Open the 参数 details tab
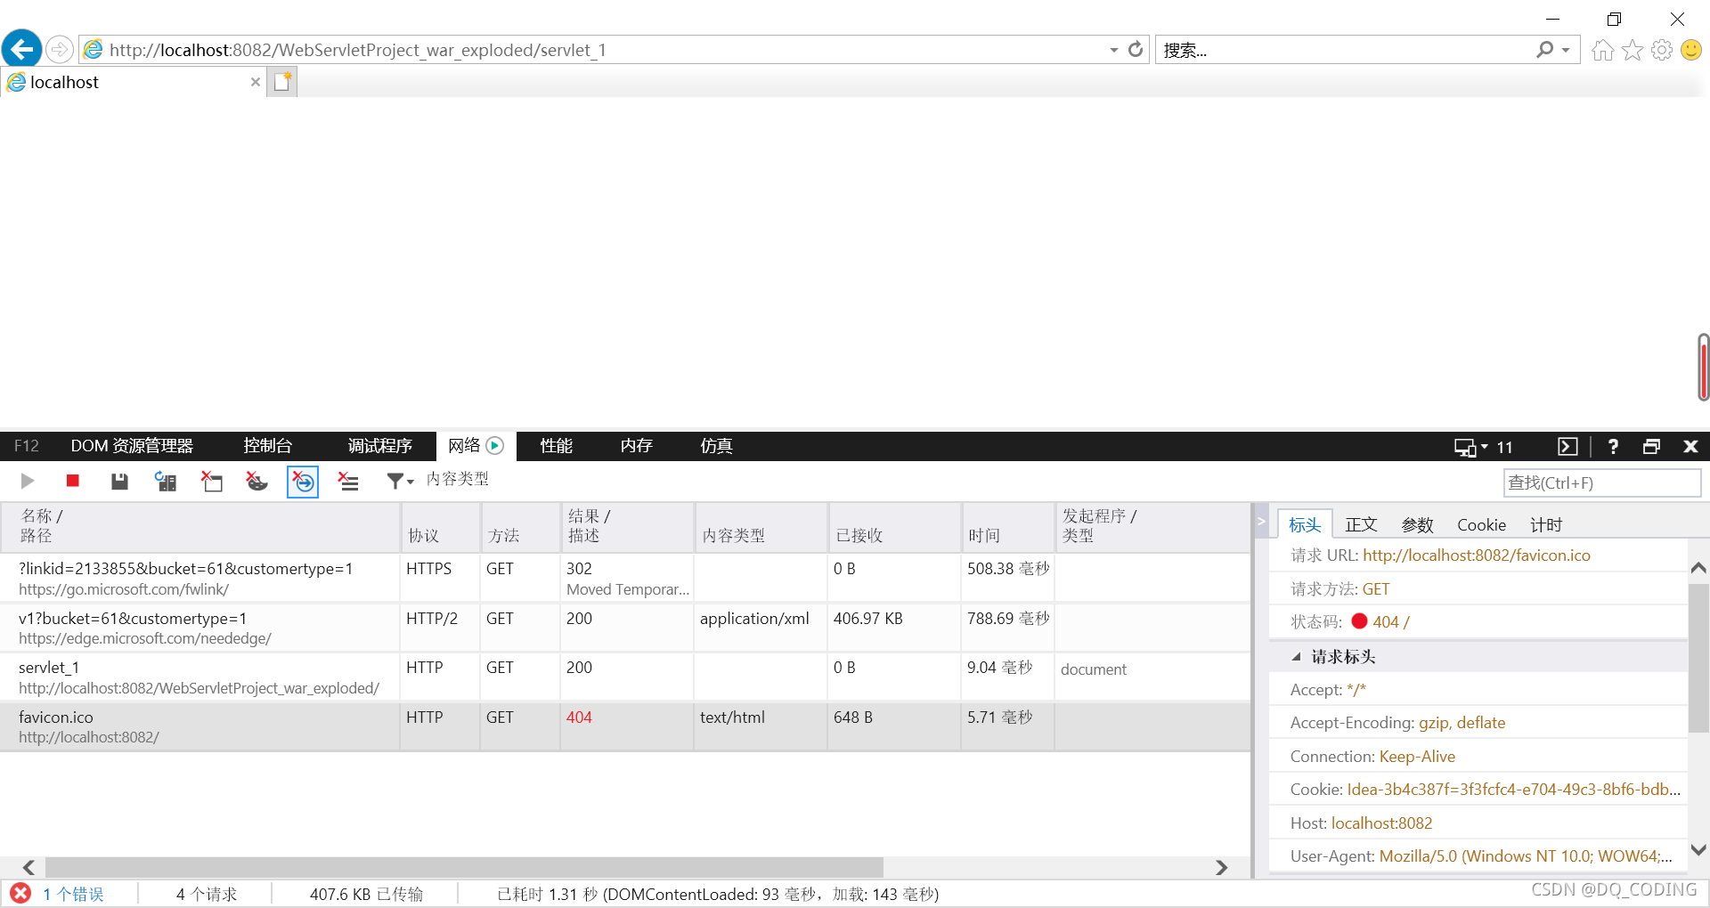This screenshot has width=1710, height=908. [x=1418, y=525]
